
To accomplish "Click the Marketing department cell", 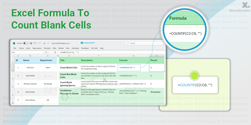I will tap(48, 84).
